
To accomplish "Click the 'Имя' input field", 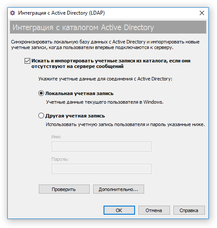I will coord(101,146).
